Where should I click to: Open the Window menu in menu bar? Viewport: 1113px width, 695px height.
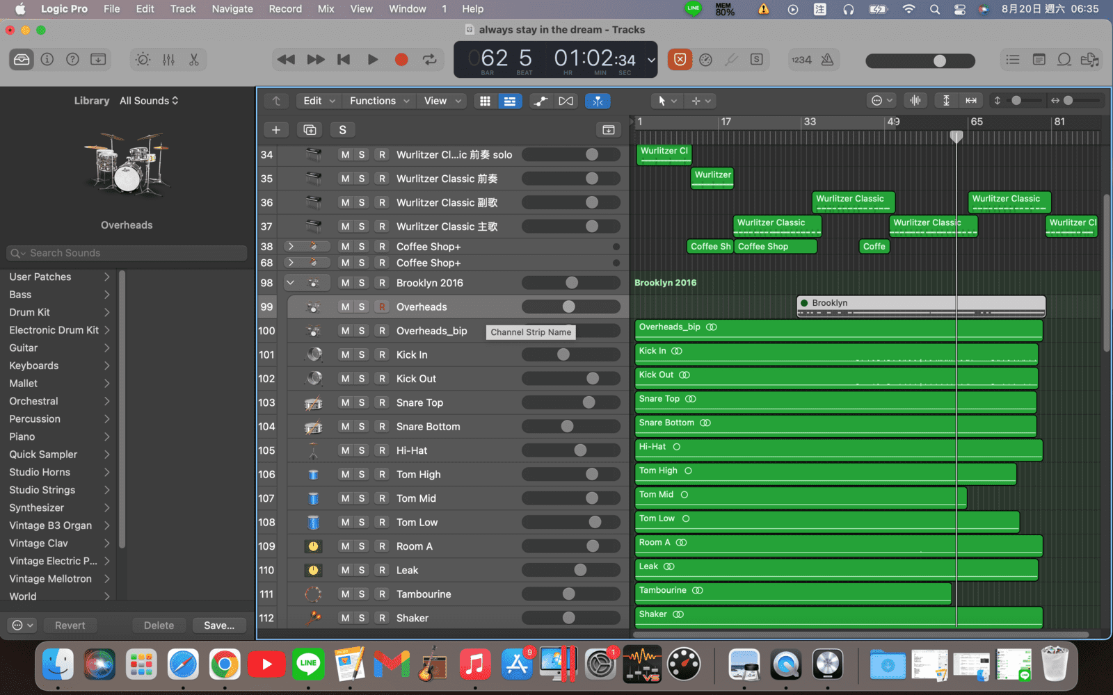tap(408, 9)
